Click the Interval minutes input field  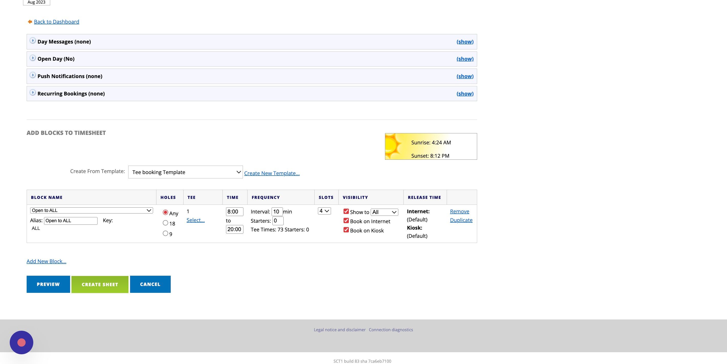[277, 212]
